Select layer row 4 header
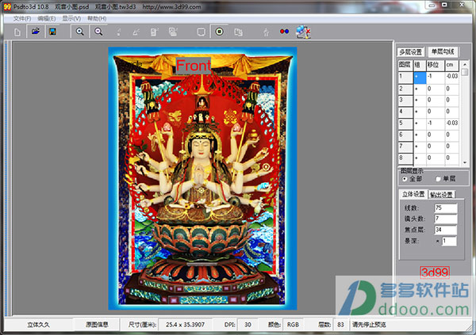Image resolution: width=476 pixels, height=335 pixels. (405, 112)
